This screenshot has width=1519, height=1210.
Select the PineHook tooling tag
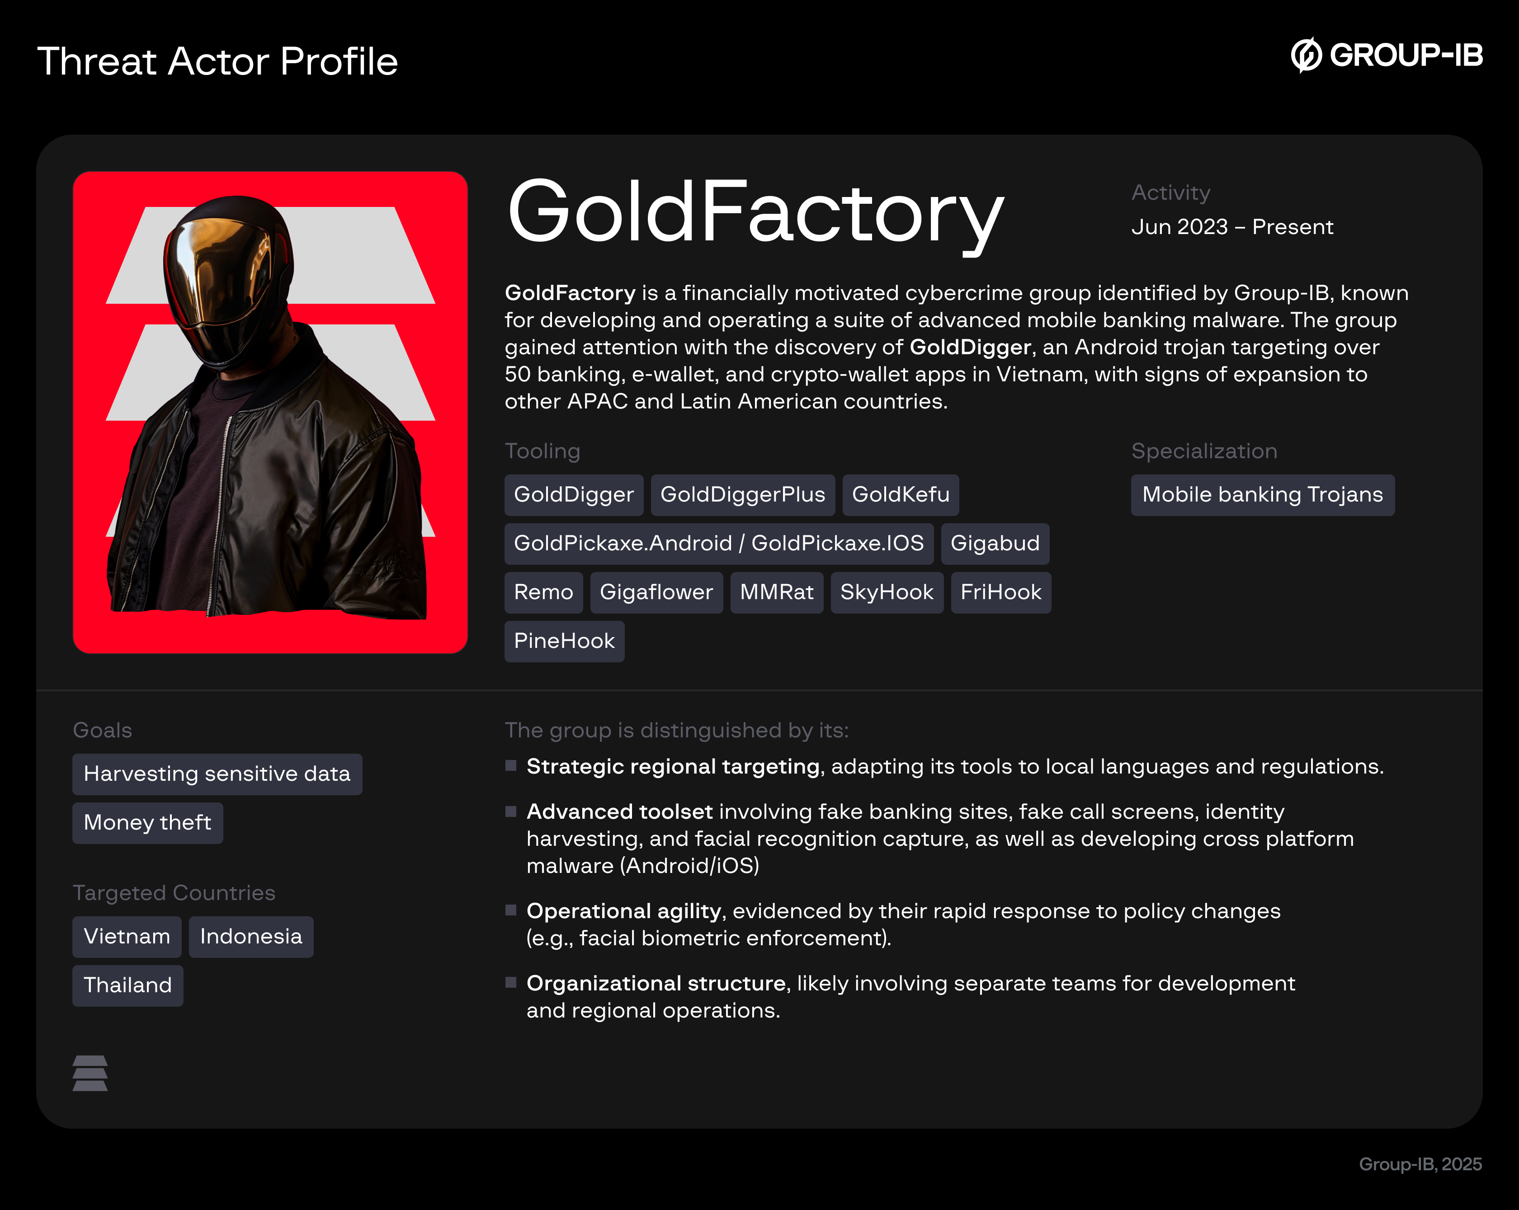click(x=564, y=642)
